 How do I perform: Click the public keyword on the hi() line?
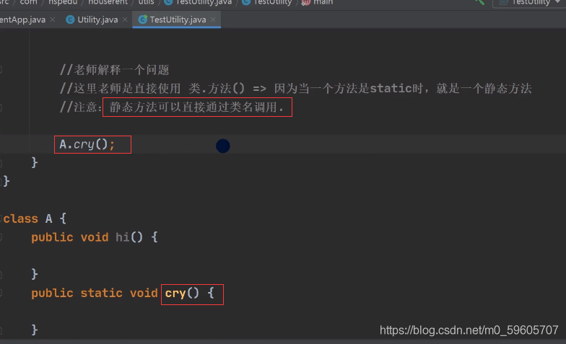point(52,237)
